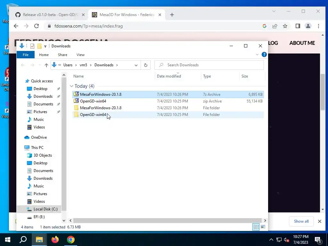Expand breadcrumb chevron after Downloads

(x=117, y=65)
